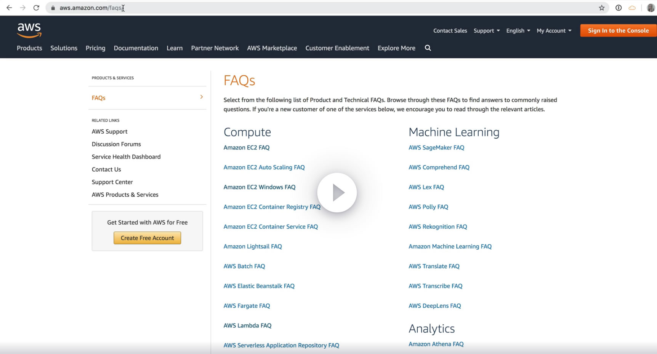Open the Partner Network menu
Image resolution: width=657 pixels, height=354 pixels.
pos(215,48)
